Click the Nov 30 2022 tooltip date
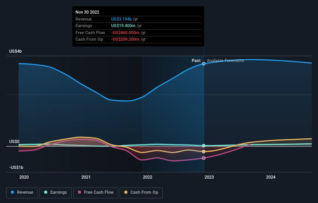The image size is (318, 203). (x=88, y=12)
